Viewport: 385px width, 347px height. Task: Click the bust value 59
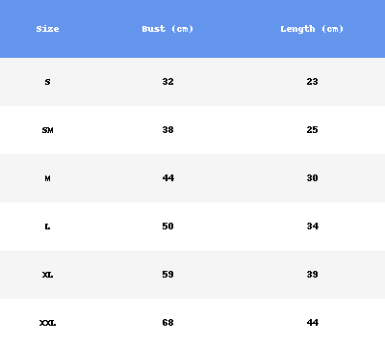coord(167,275)
